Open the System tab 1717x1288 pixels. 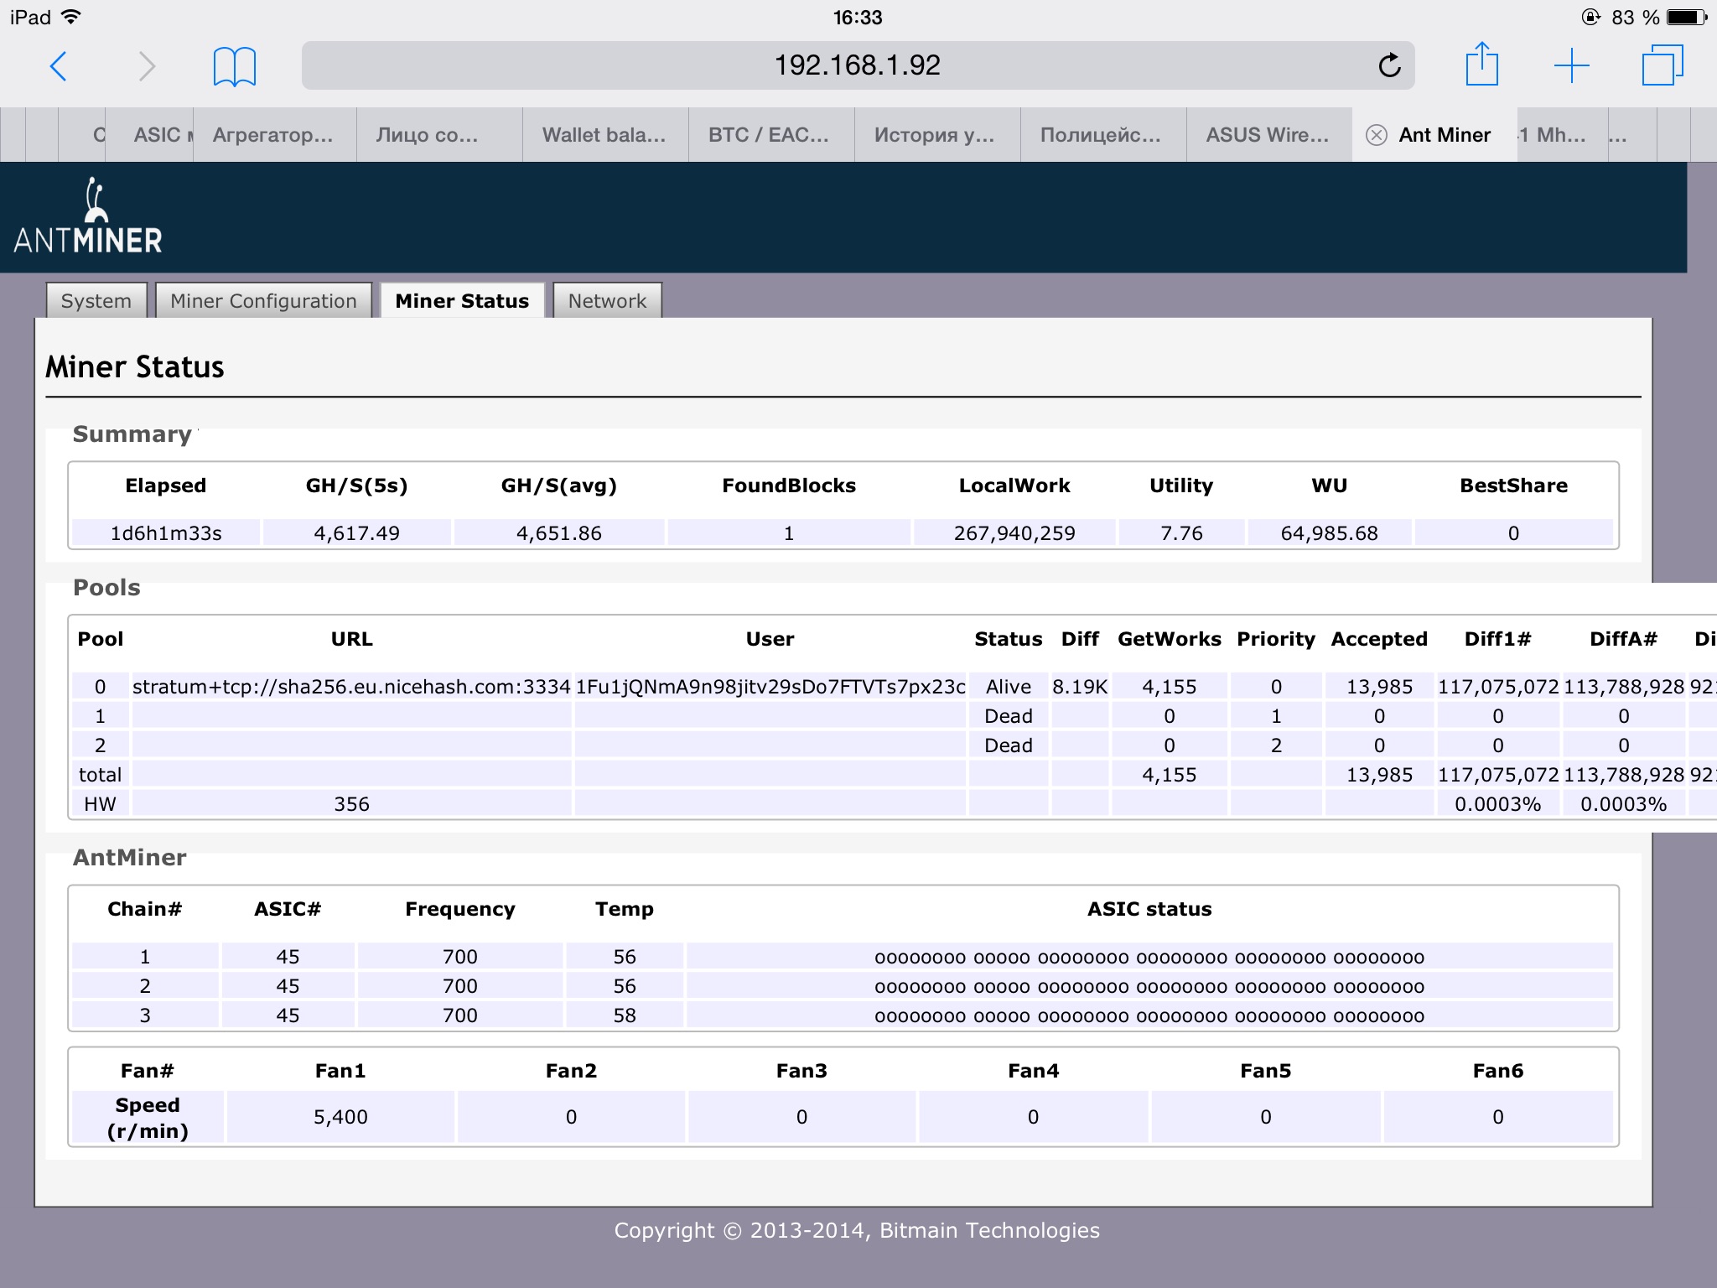pos(96,301)
